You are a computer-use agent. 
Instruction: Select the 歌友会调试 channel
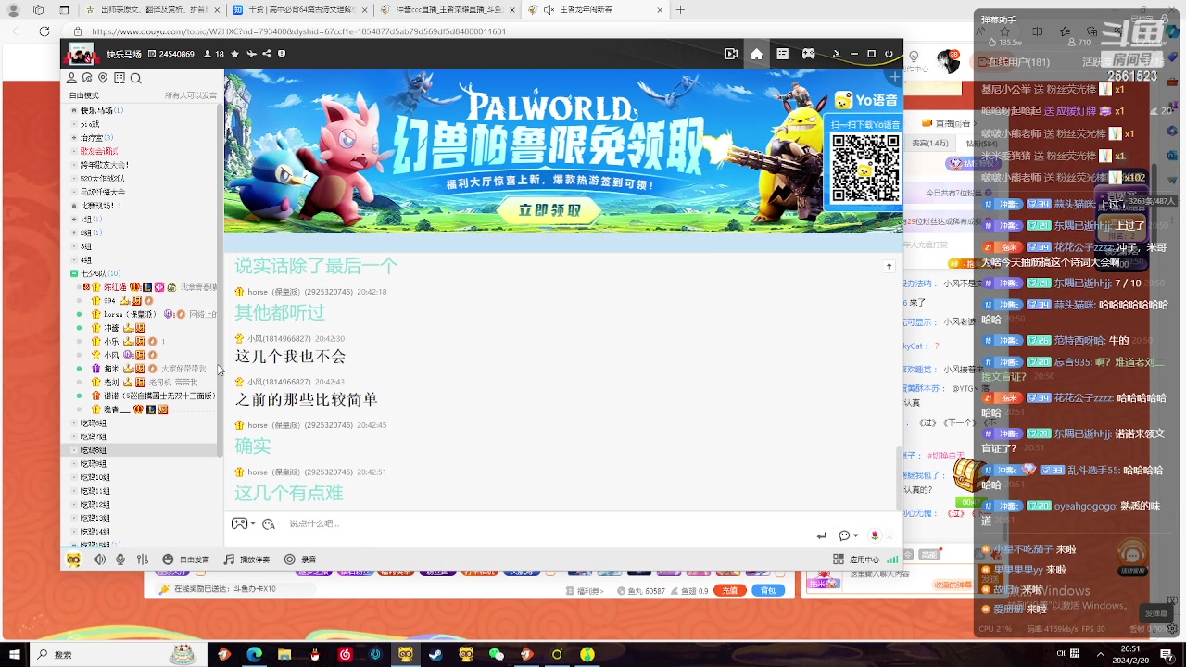point(98,151)
